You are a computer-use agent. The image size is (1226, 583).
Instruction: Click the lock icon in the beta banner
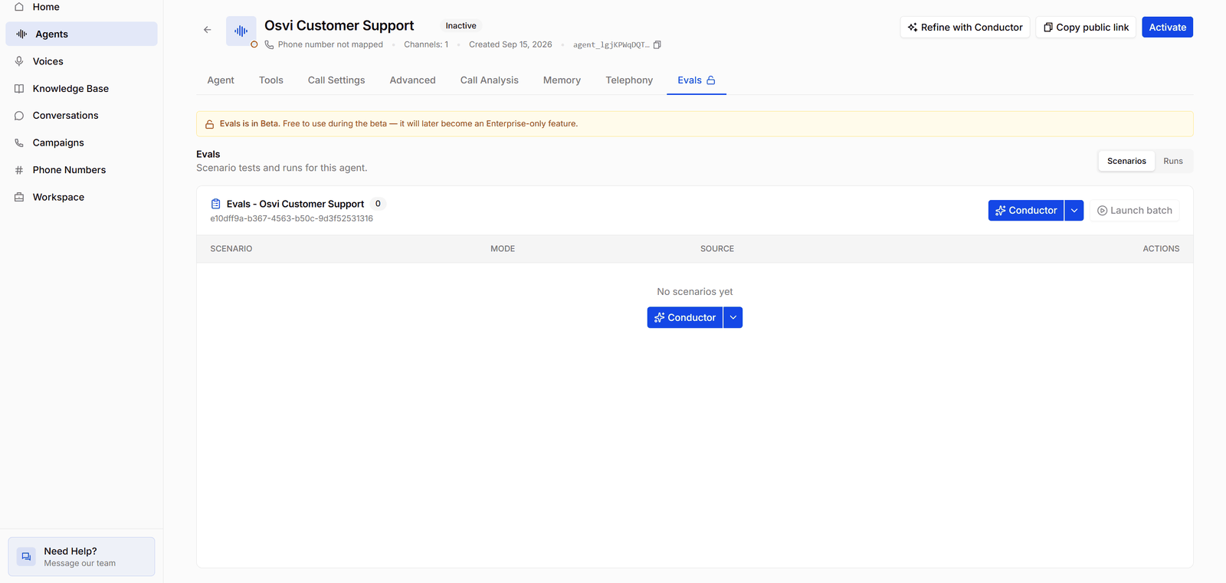209,124
